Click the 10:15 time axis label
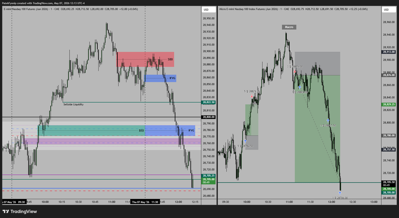399x218 pixels. tap(62, 202)
